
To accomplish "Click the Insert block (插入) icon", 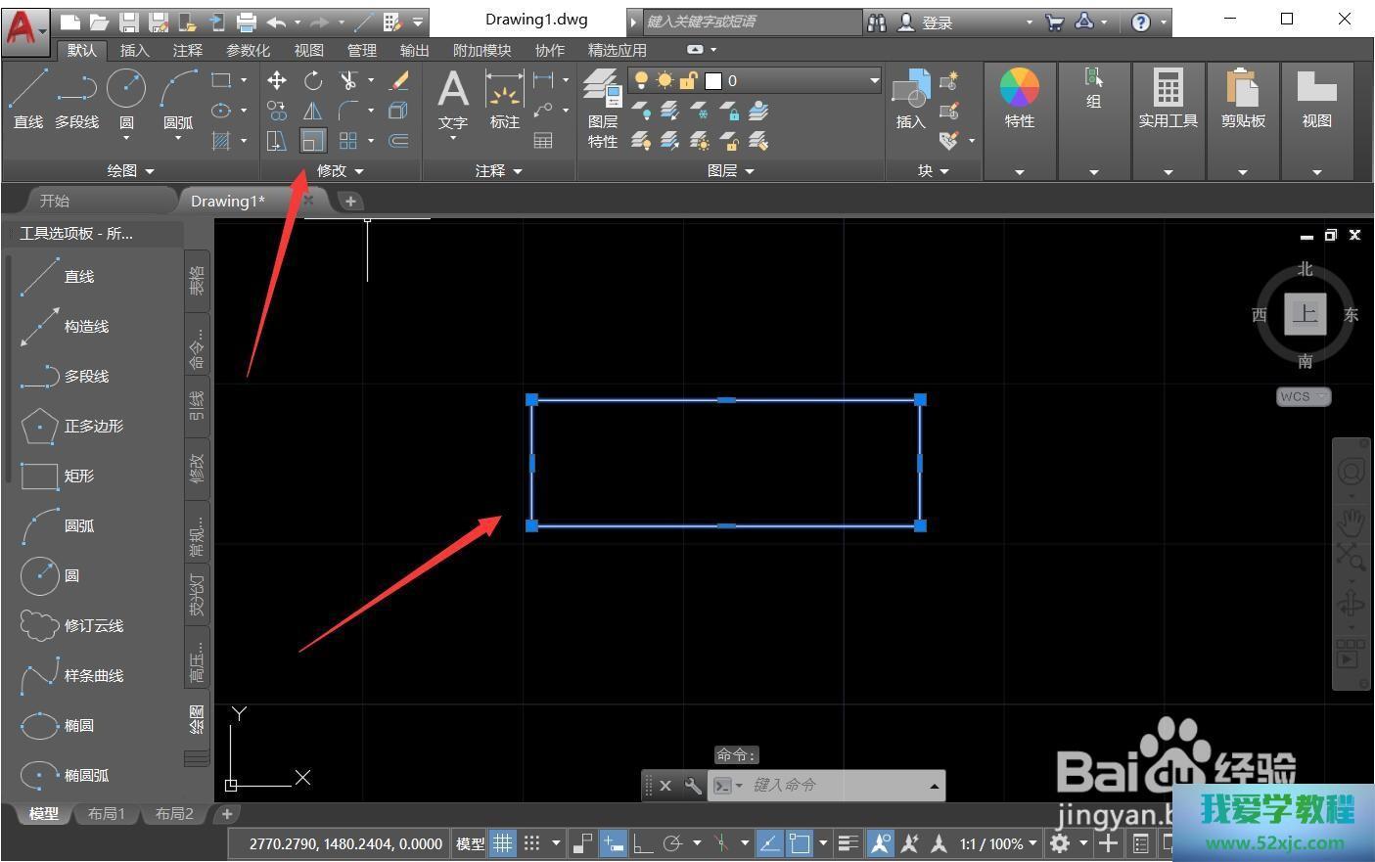I will tap(910, 98).
